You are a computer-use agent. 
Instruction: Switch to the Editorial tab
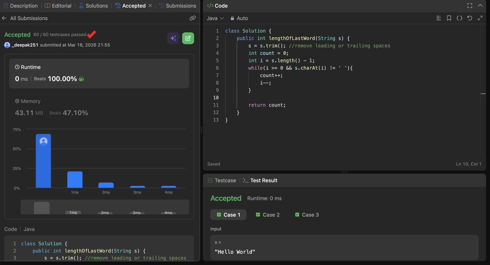(58, 6)
